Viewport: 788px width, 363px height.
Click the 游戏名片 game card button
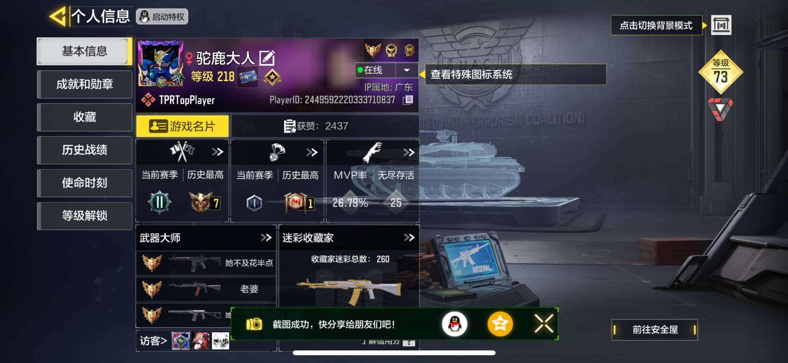tap(182, 126)
